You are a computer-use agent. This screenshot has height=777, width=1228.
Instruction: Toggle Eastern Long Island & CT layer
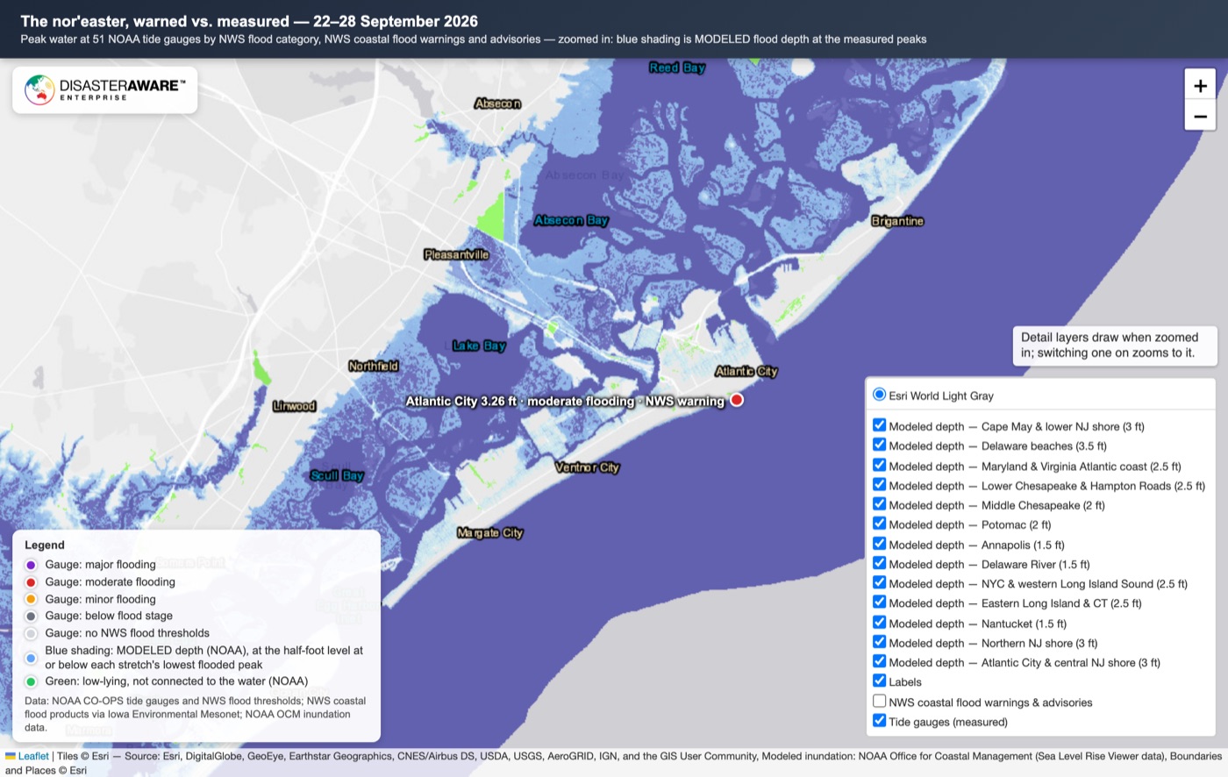880,602
